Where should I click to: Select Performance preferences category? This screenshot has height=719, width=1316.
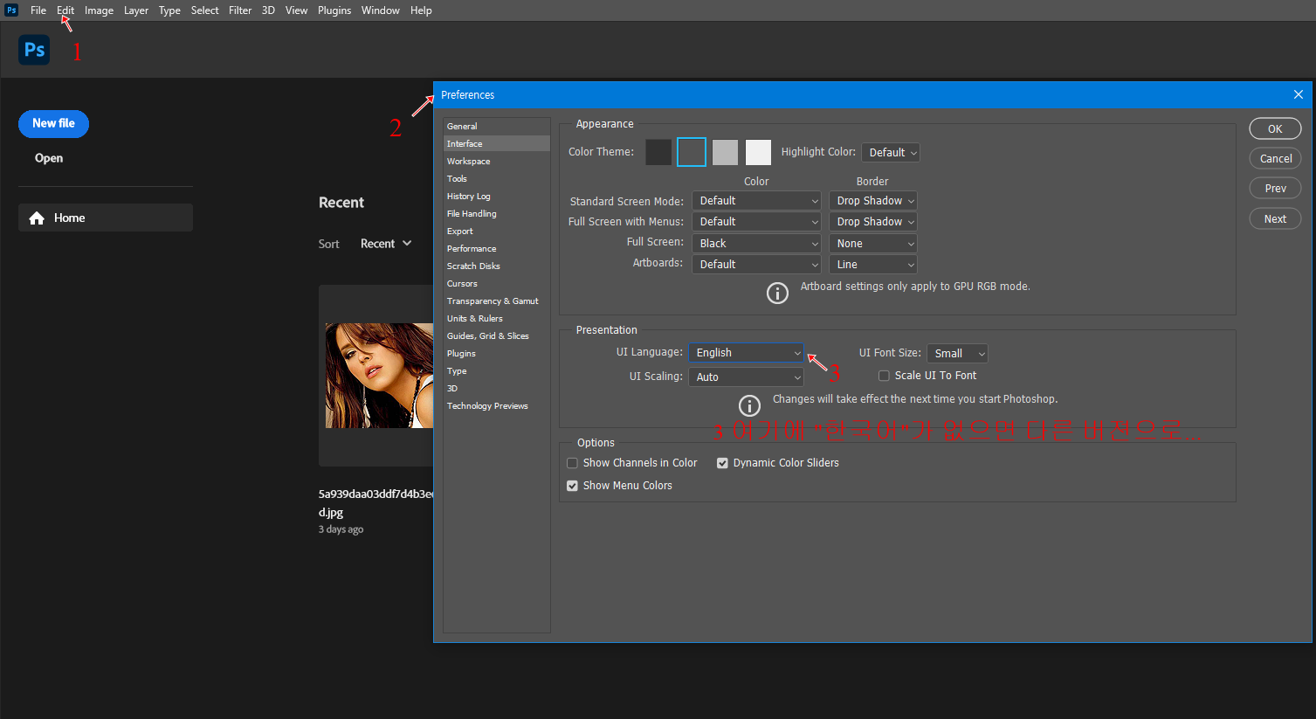(496, 248)
